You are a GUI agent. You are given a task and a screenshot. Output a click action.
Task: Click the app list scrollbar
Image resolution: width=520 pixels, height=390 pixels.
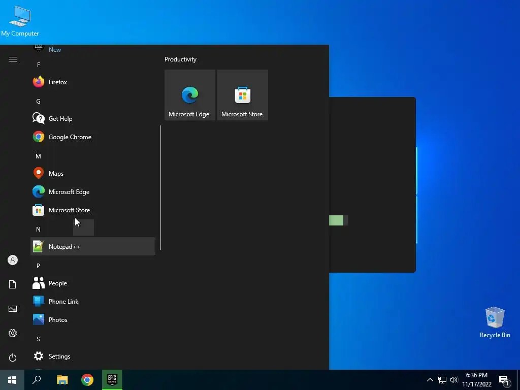[160, 187]
